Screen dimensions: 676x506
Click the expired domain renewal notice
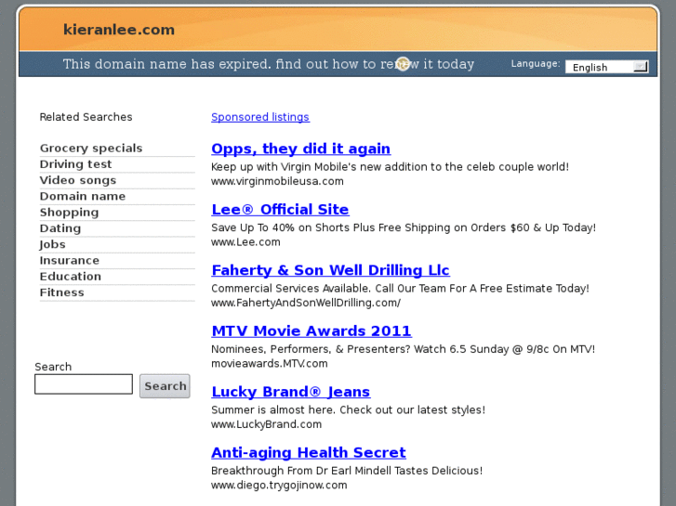pos(268,64)
